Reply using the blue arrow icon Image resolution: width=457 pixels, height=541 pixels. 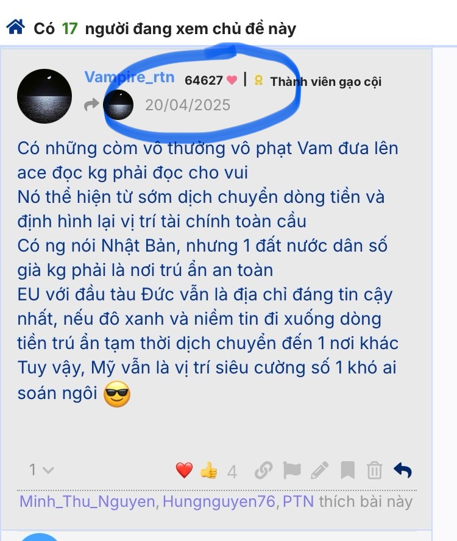point(402,470)
